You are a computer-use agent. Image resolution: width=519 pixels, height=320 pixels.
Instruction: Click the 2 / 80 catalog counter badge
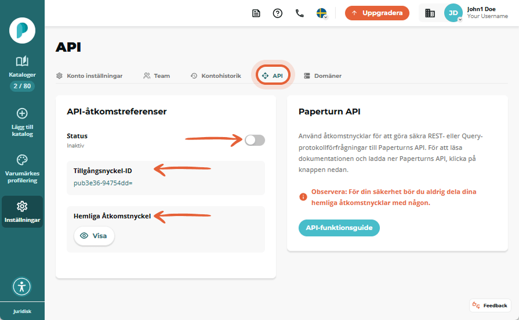click(22, 86)
